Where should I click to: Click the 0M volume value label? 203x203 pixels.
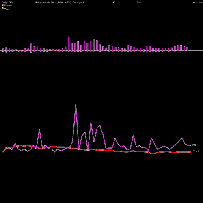194,145
